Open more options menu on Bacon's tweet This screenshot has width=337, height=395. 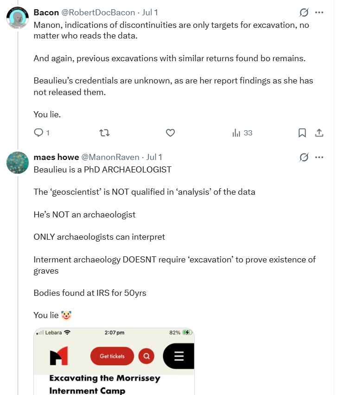coord(319,13)
